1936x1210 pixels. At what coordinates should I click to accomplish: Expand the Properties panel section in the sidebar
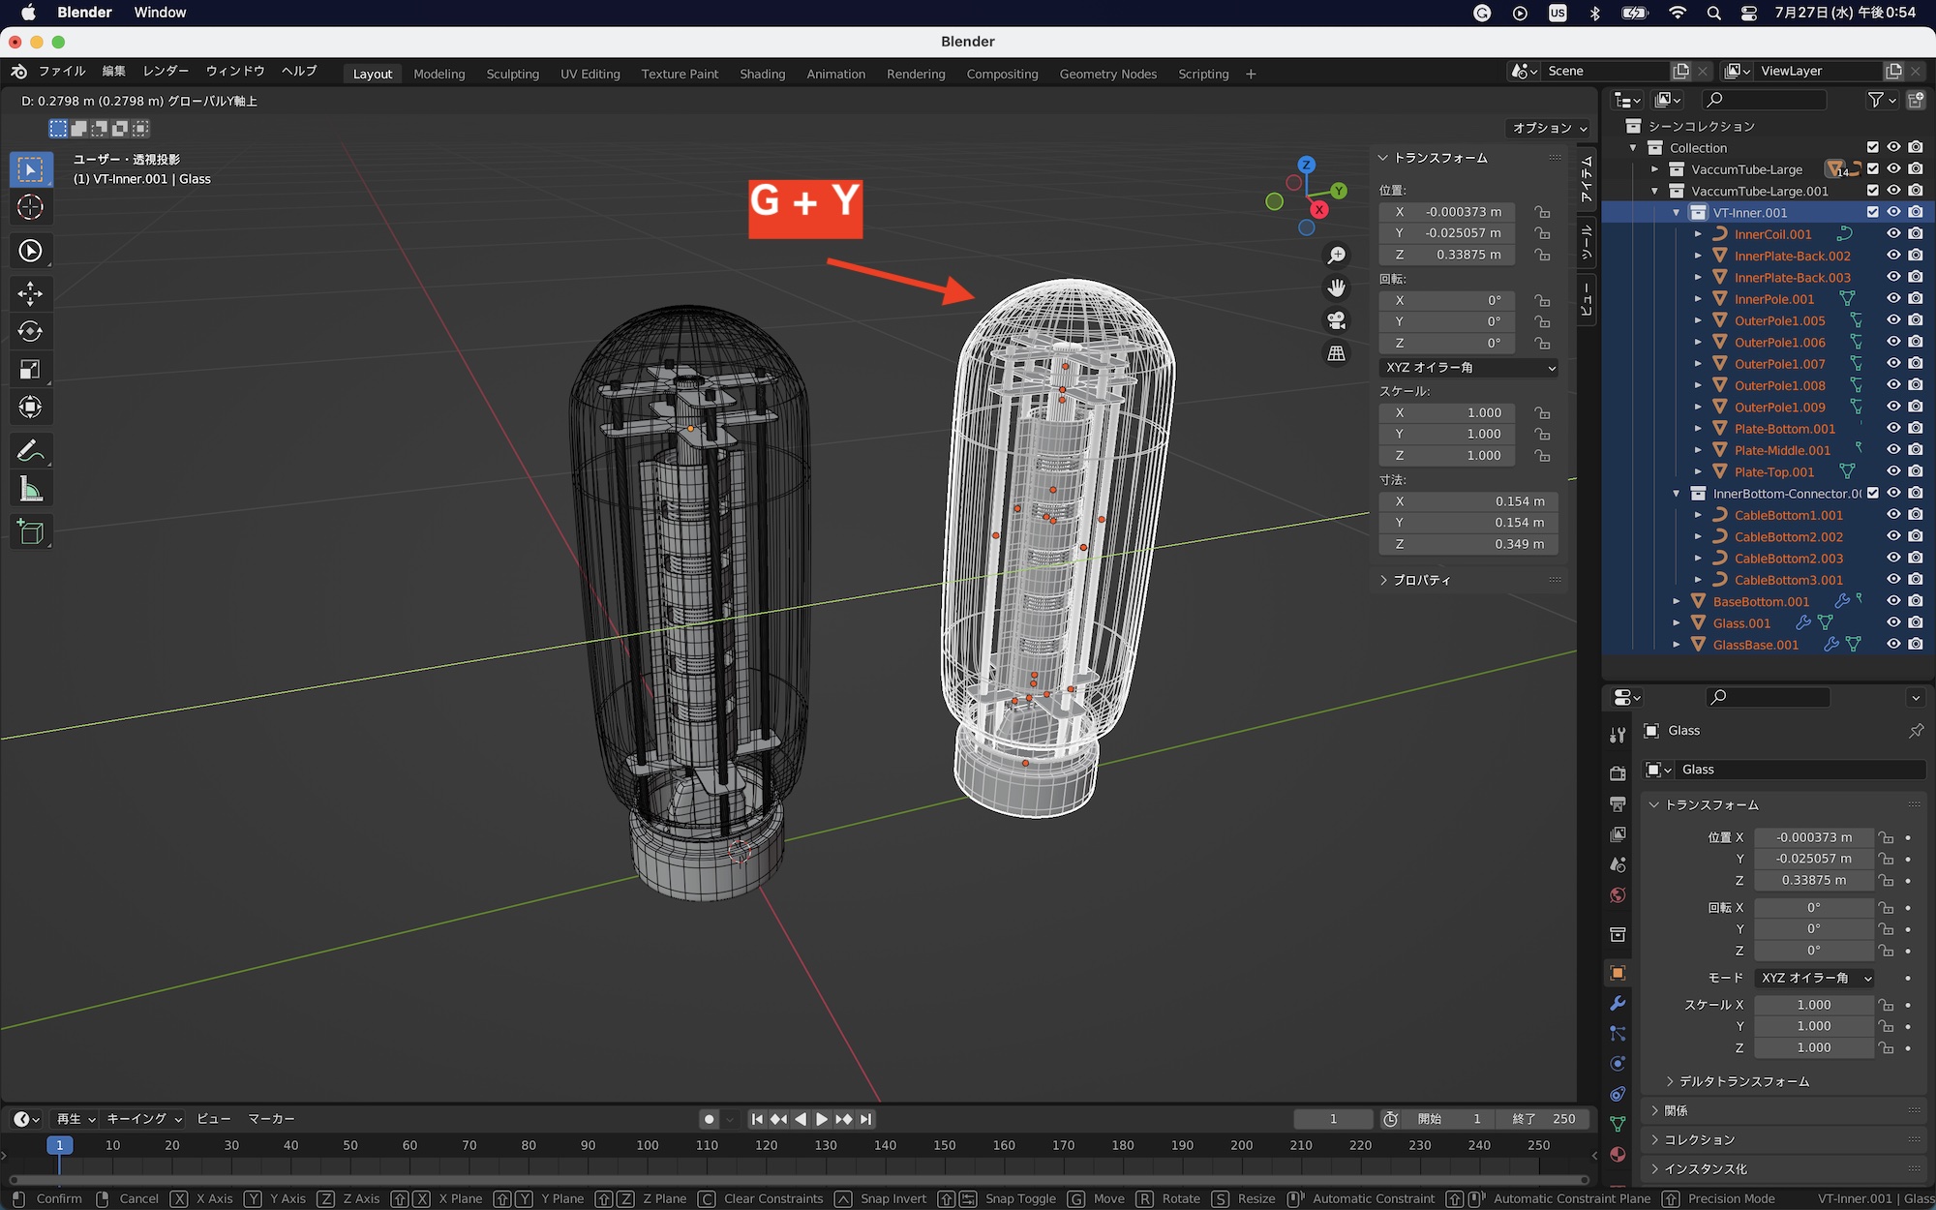click(1421, 580)
